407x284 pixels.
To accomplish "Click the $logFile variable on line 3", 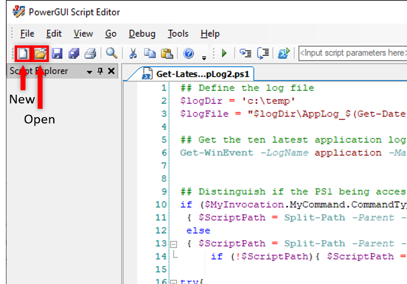I will click(x=204, y=114).
